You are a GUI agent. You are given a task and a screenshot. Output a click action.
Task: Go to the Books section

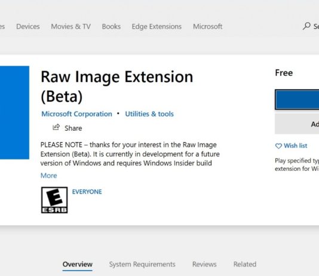coord(111,26)
